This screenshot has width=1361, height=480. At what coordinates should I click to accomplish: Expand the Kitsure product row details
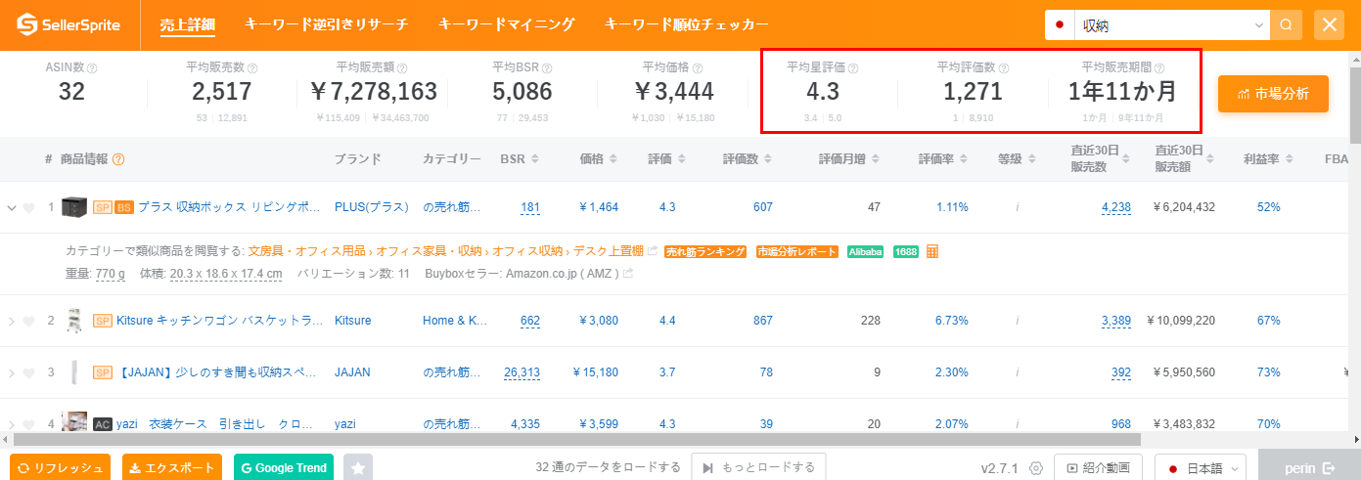click(x=12, y=321)
